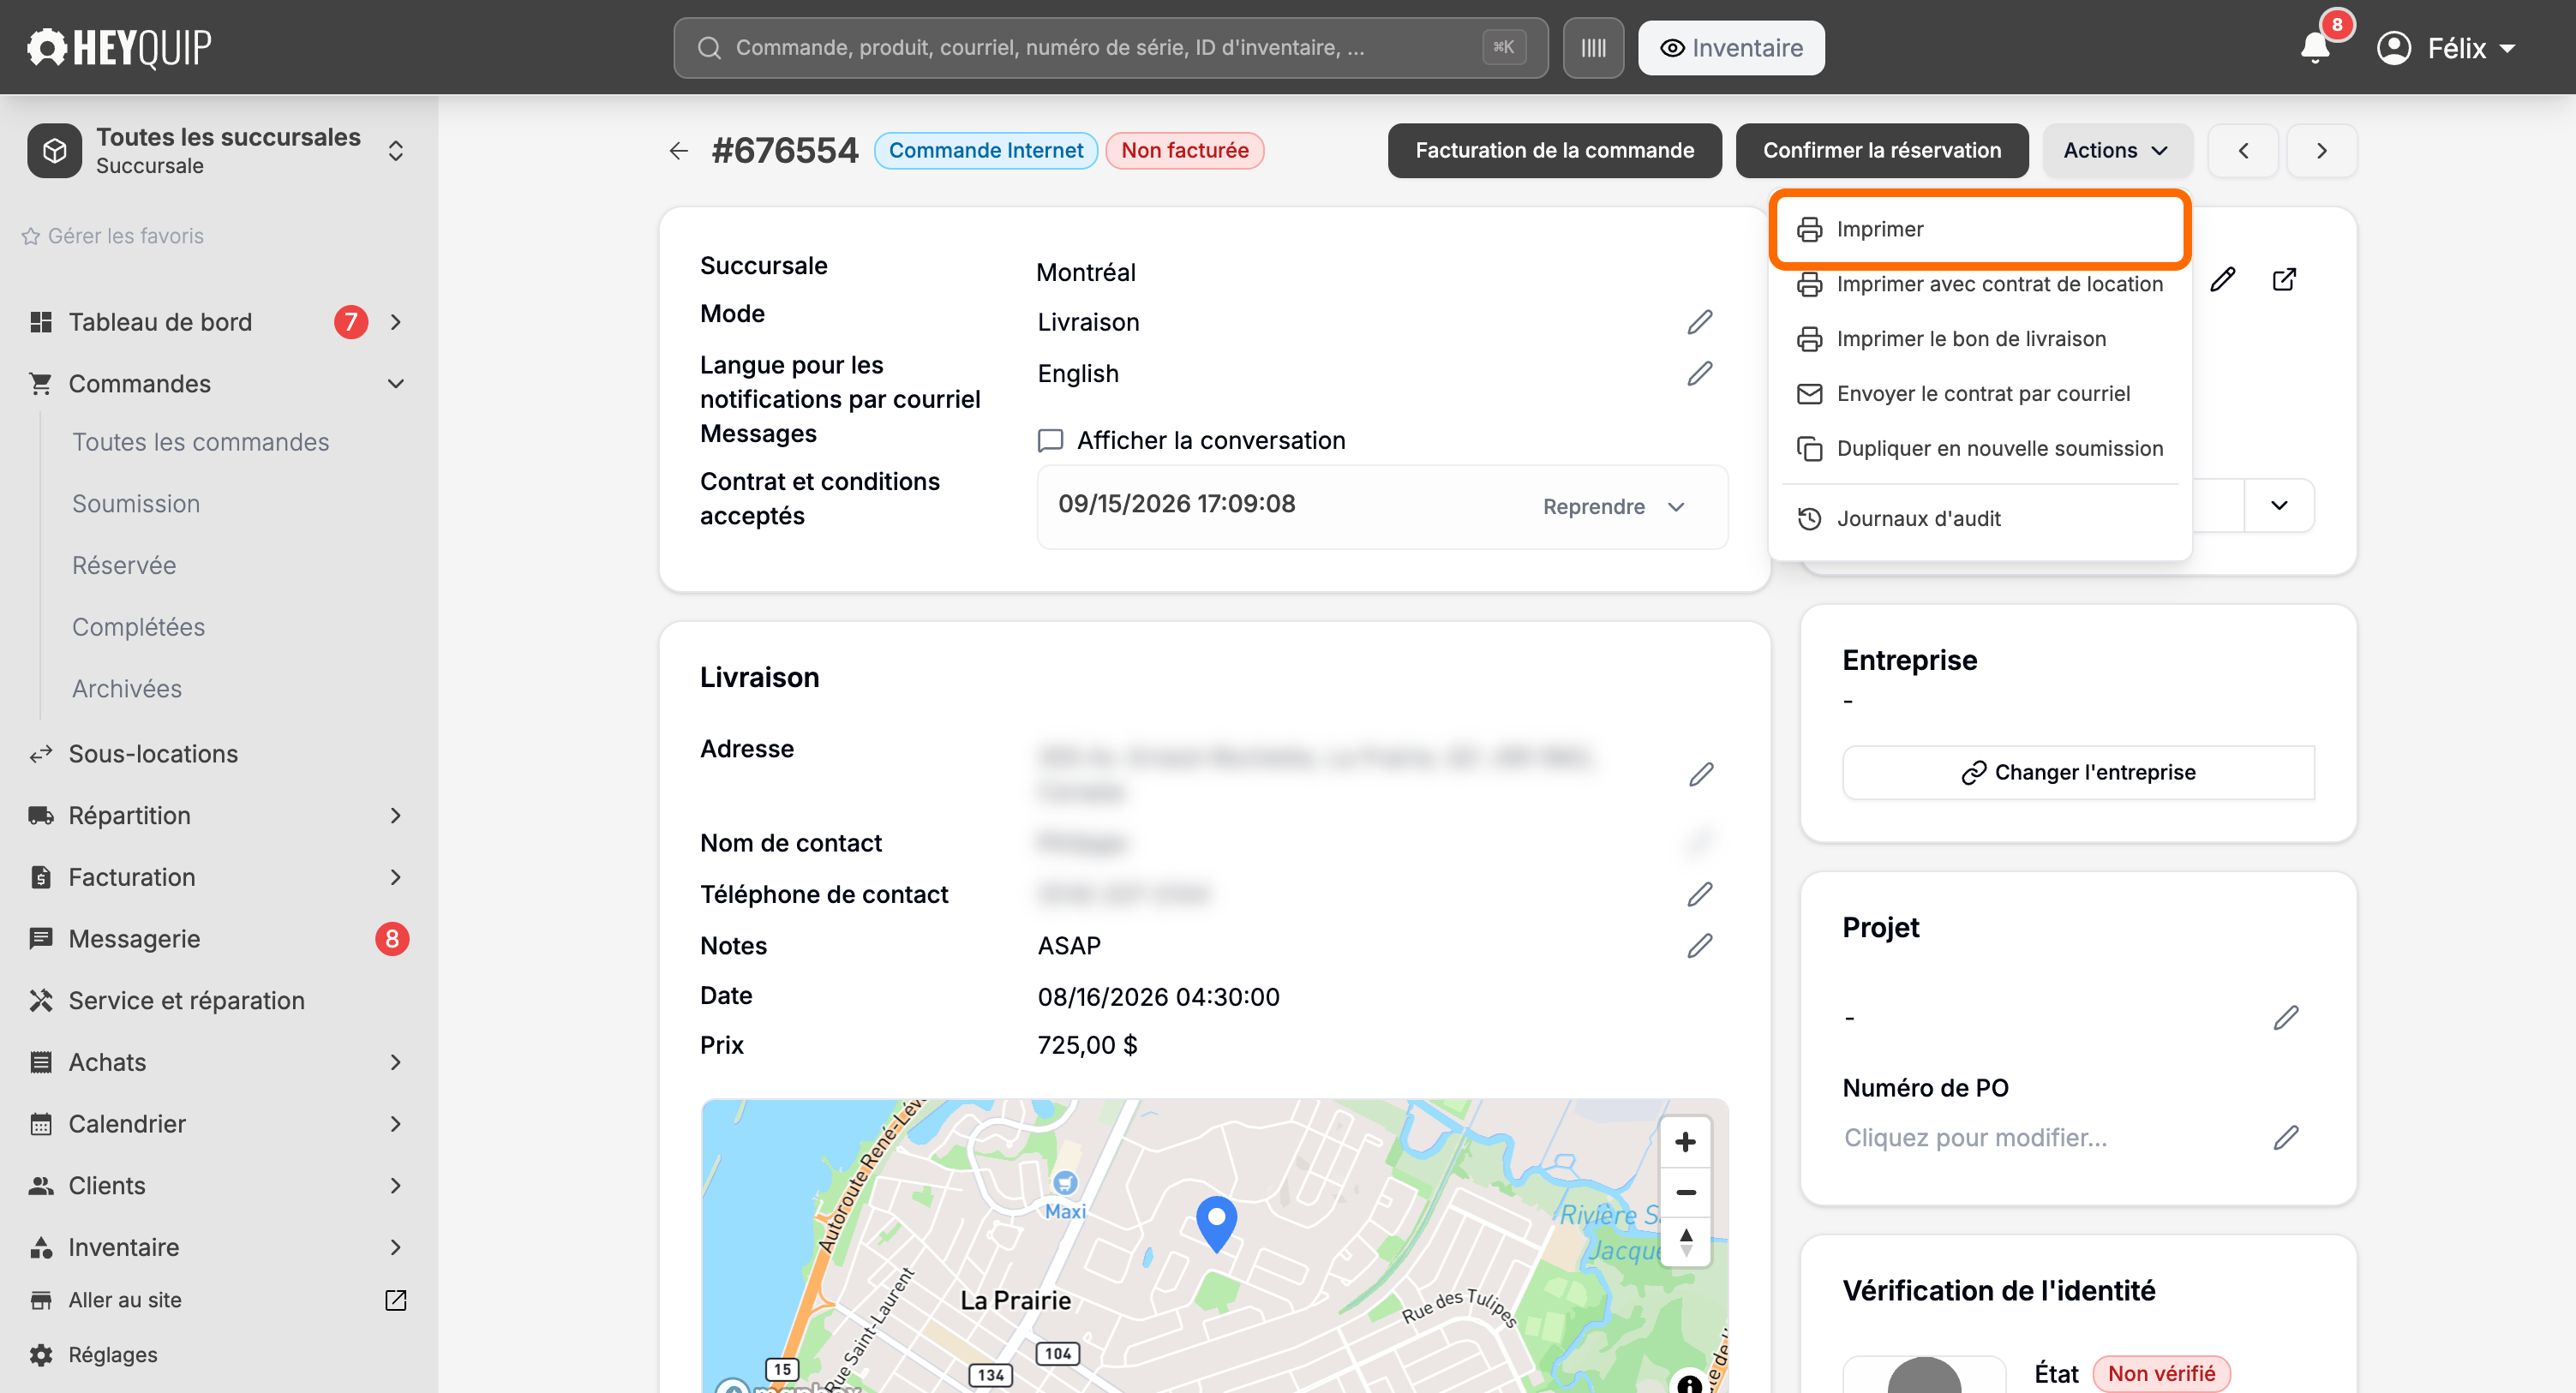Choose Imprimer avec contrat de location
Screen dimensions: 2576x1393
point(1980,284)
